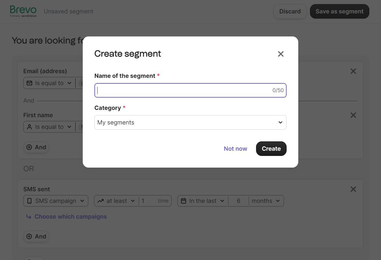This screenshot has height=260, width=381.
Task: Remove the Email (address) condition
Action: pos(353,71)
